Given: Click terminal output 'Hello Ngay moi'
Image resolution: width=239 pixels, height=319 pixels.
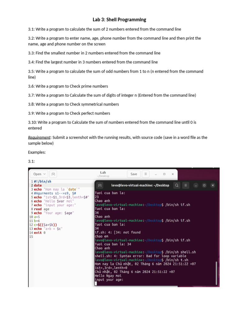Looking at the screenshot, I should coord(108,276).
